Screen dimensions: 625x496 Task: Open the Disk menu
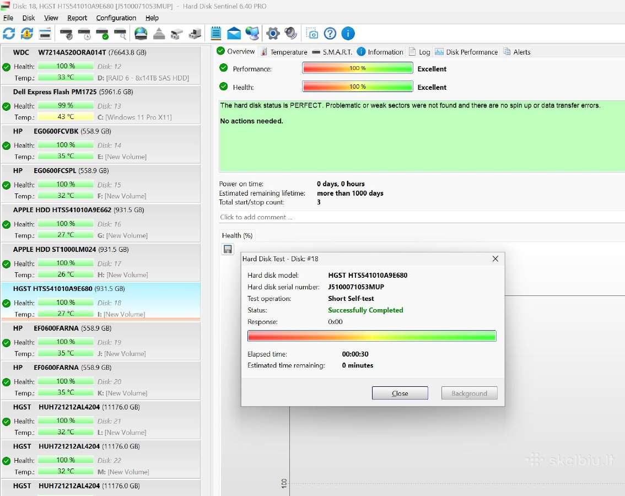28,18
